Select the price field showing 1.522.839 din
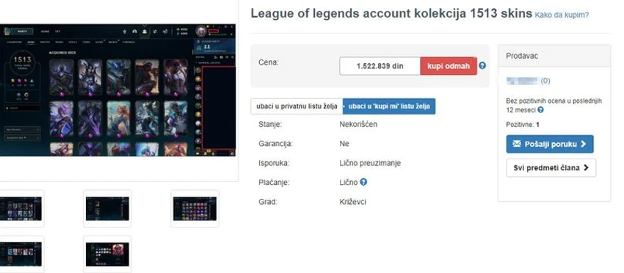624x273 pixels. 380,66
